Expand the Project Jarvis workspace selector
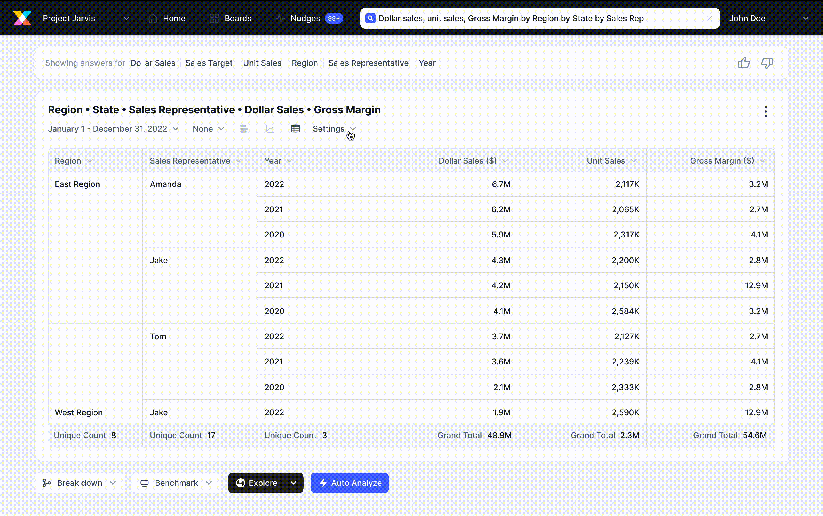 (x=126, y=18)
